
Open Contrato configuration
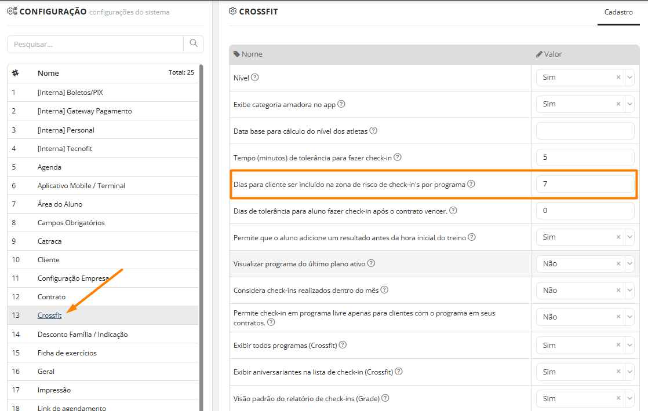click(x=103, y=297)
